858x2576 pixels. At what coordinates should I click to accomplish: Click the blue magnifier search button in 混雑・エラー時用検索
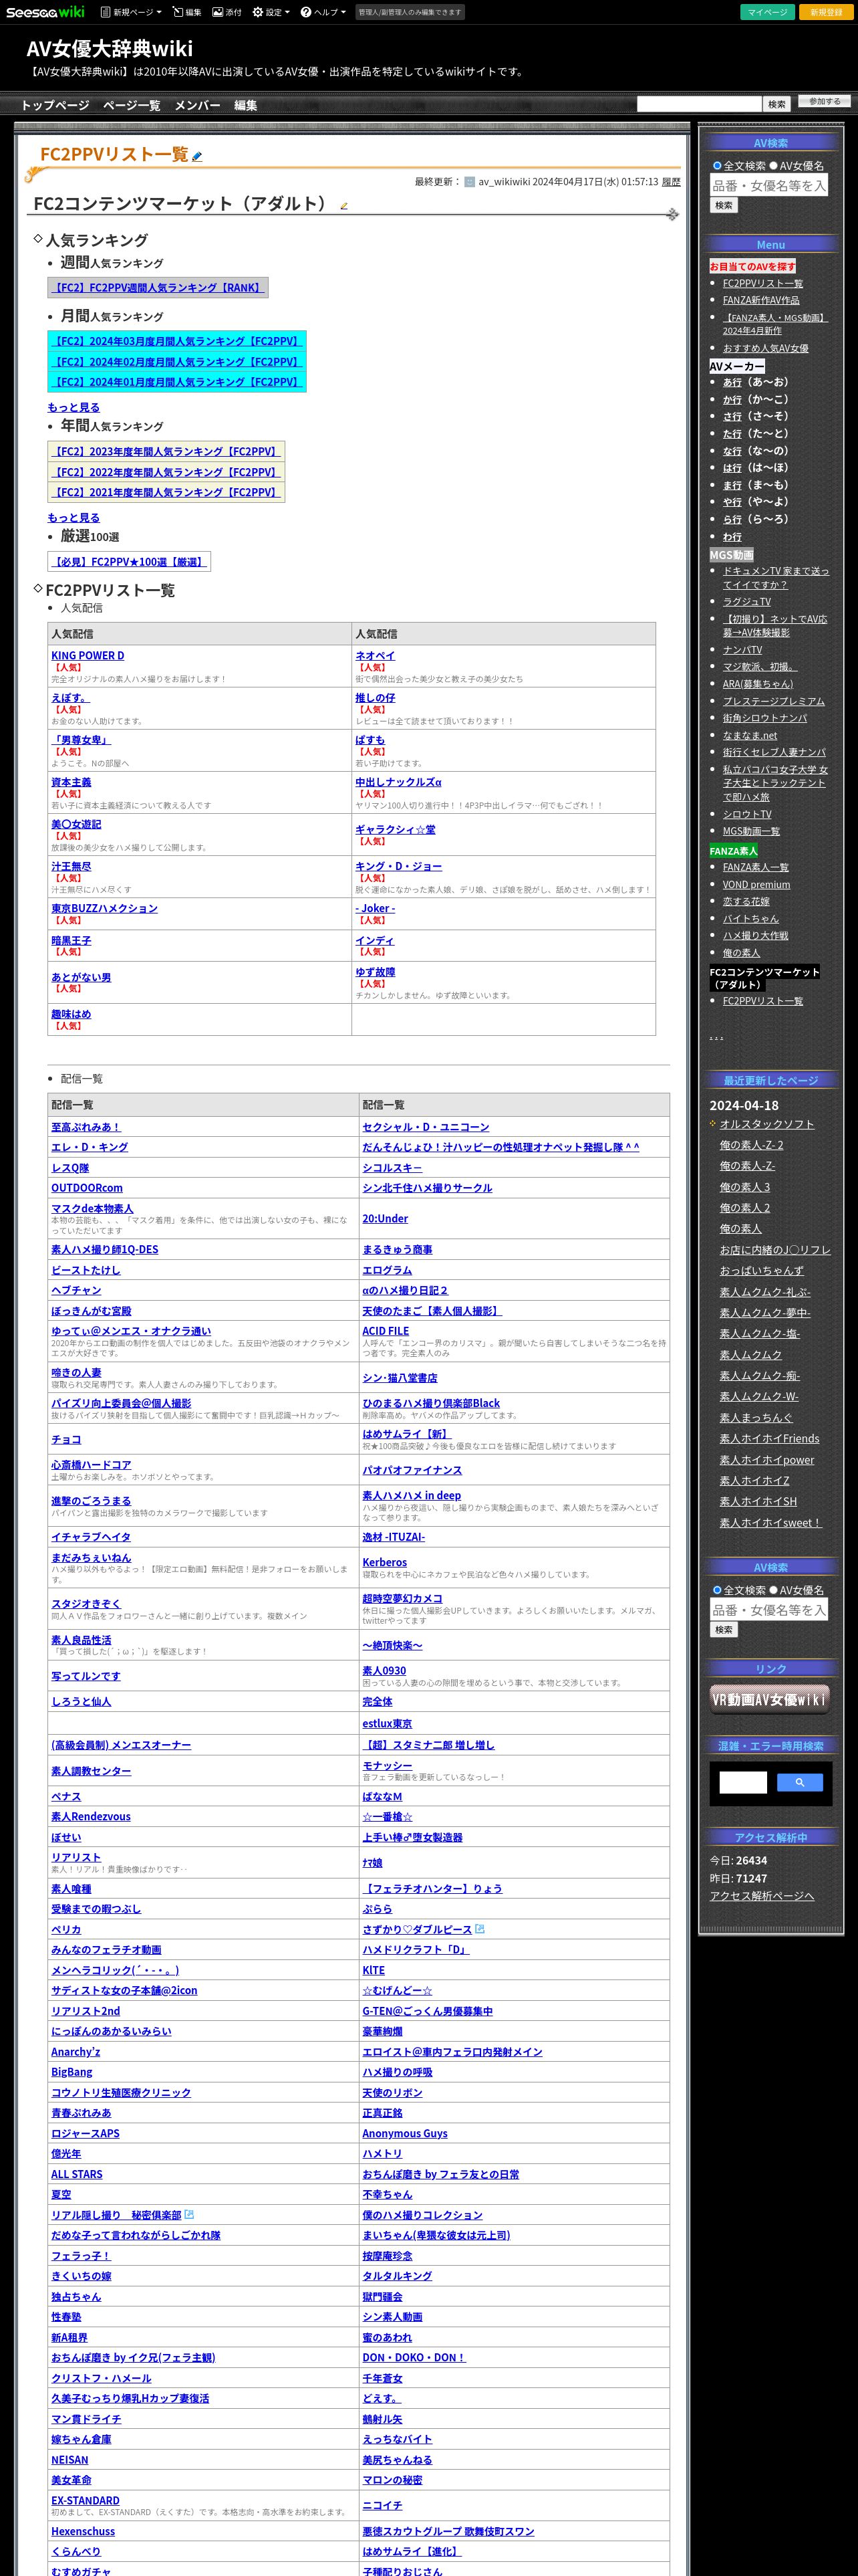(x=799, y=1782)
